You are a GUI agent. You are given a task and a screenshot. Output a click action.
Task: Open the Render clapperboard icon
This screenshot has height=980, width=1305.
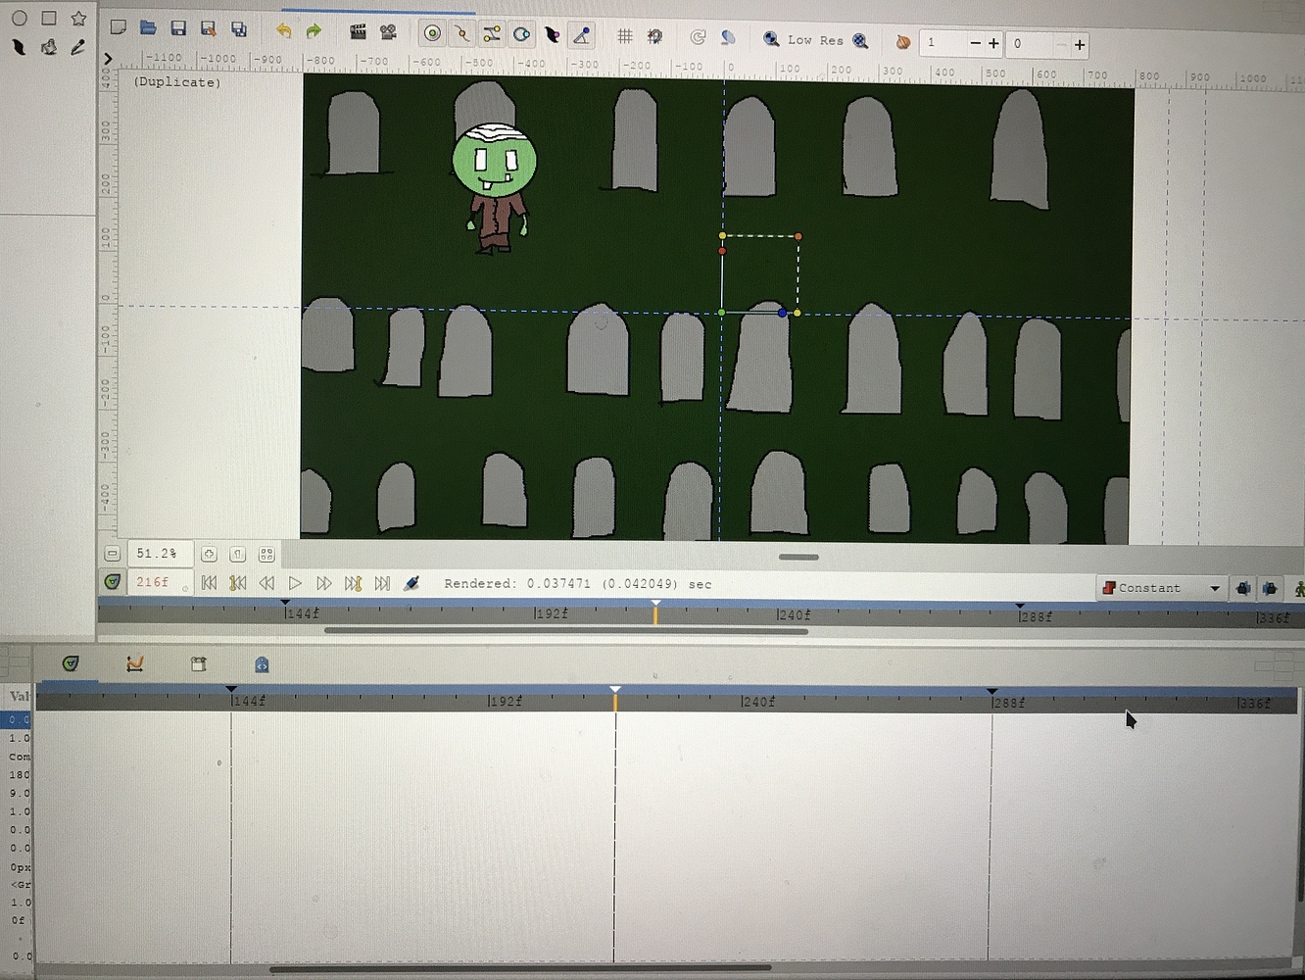(x=358, y=31)
